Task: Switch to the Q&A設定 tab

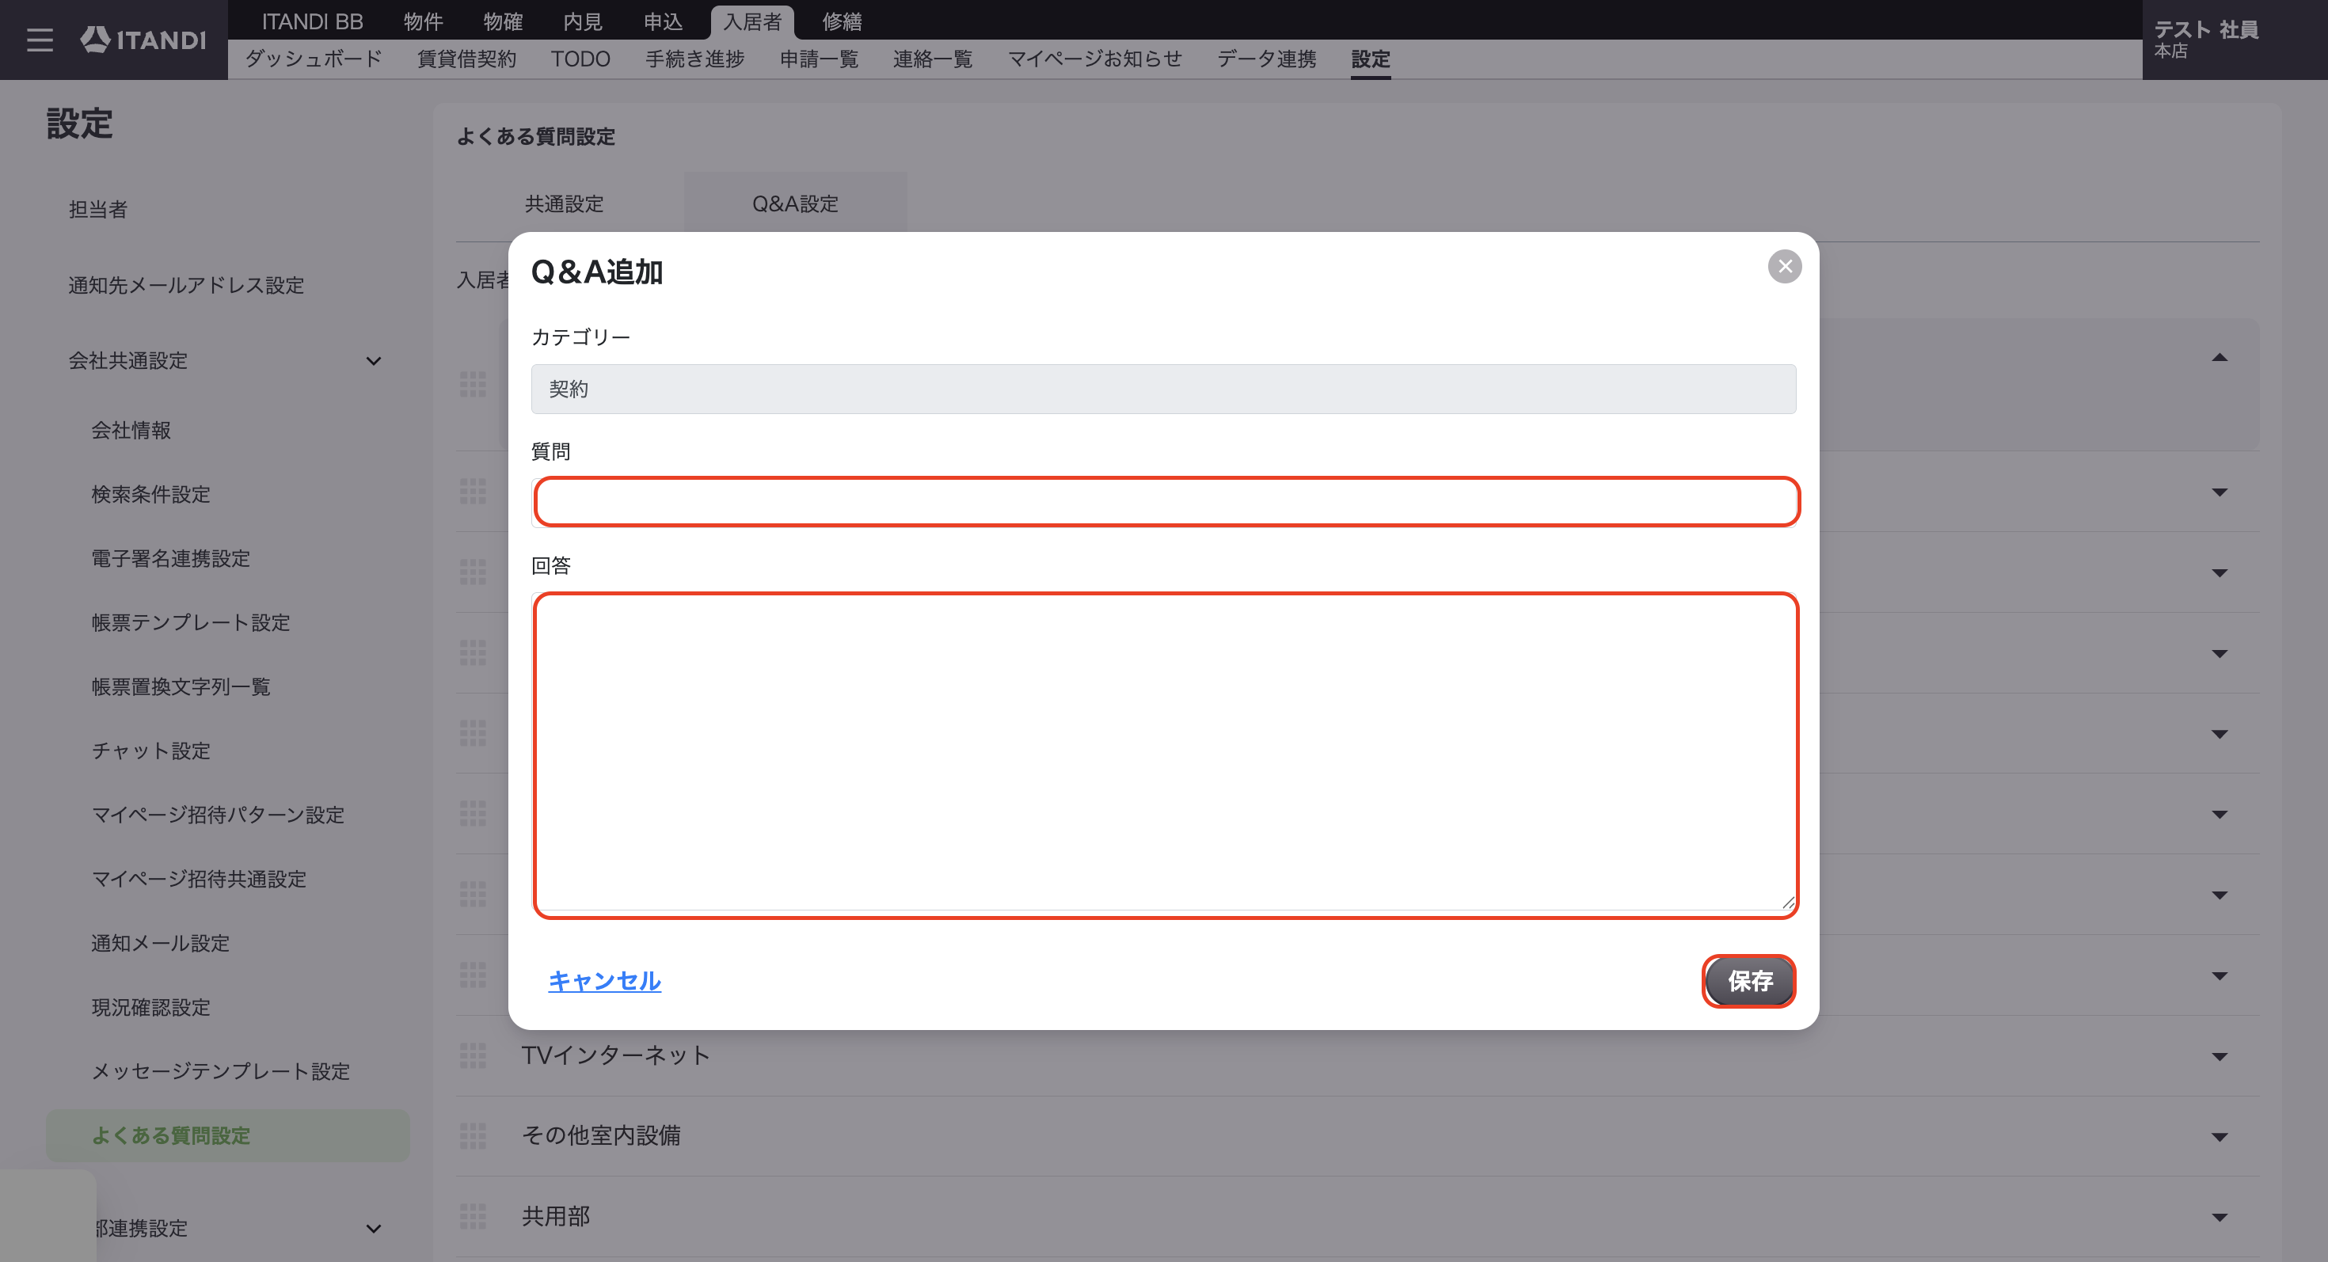Action: 795,204
